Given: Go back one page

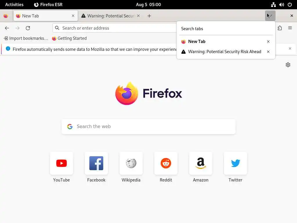Looking at the screenshot, I should (7, 28).
